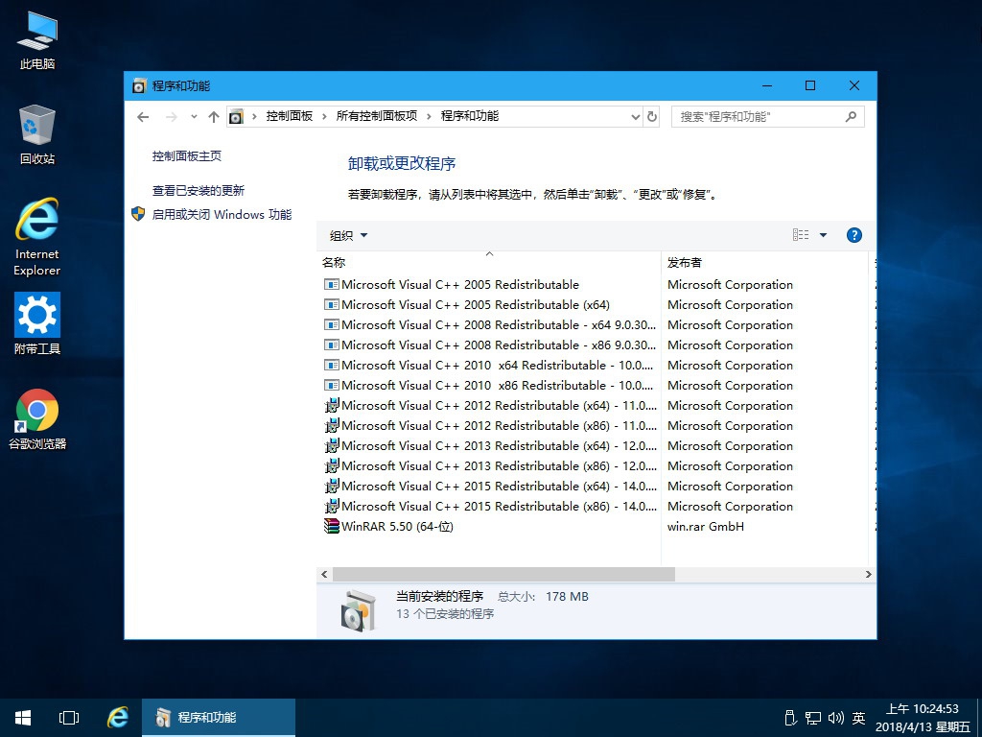Screen dimensions: 982x737
Task: Click the taskbar clock and date
Action: [923, 718]
